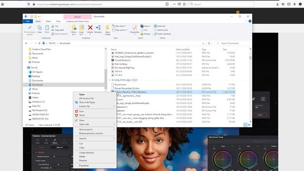This screenshot has height=171, width=304.
Task: Open the Compressed Folder Tools tab
Action: (x=77, y=21)
